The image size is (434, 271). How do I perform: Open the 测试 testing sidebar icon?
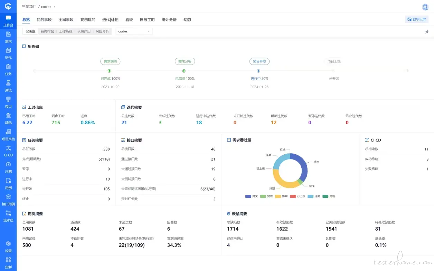point(8,86)
